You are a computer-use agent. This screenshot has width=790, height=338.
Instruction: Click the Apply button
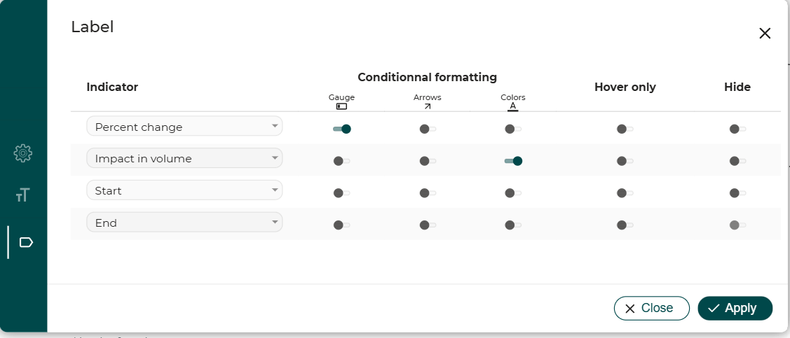735,309
